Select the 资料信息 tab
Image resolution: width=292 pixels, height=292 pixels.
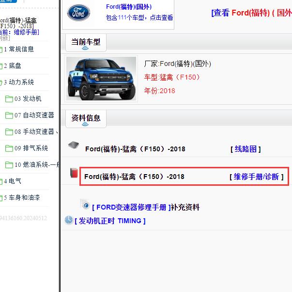point(86,119)
